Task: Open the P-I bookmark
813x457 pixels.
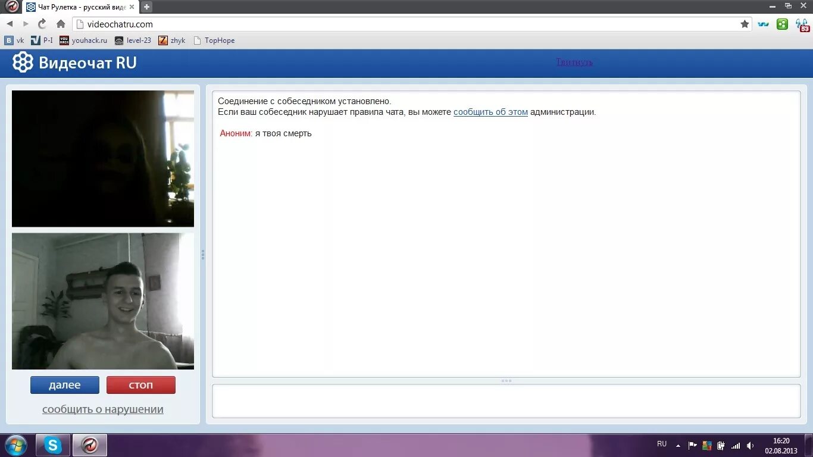Action: coord(42,40)
